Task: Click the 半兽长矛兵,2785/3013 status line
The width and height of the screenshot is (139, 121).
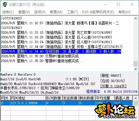Action: [40, 88]
